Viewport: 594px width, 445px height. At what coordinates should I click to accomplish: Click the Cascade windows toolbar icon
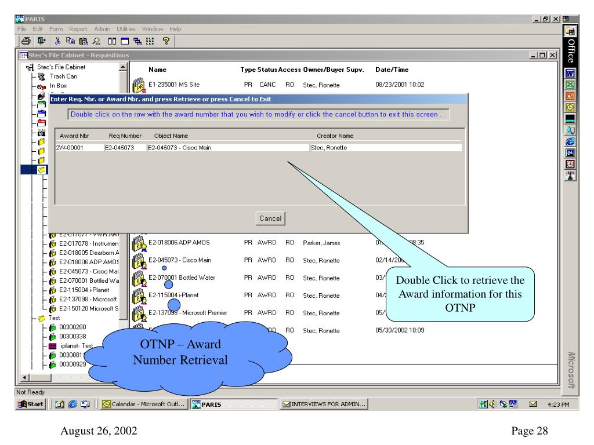[137, 41]
